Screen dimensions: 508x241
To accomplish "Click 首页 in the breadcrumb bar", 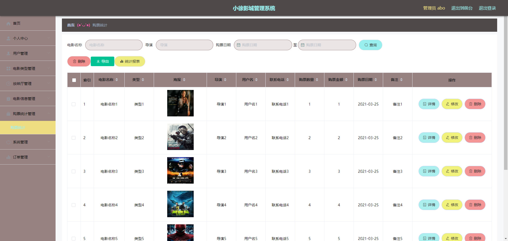I will [71, 25].
